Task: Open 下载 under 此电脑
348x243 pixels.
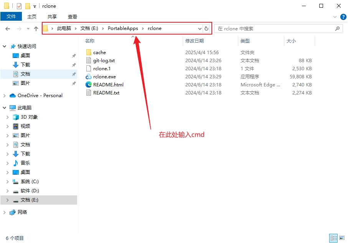Action: [25, 154]
